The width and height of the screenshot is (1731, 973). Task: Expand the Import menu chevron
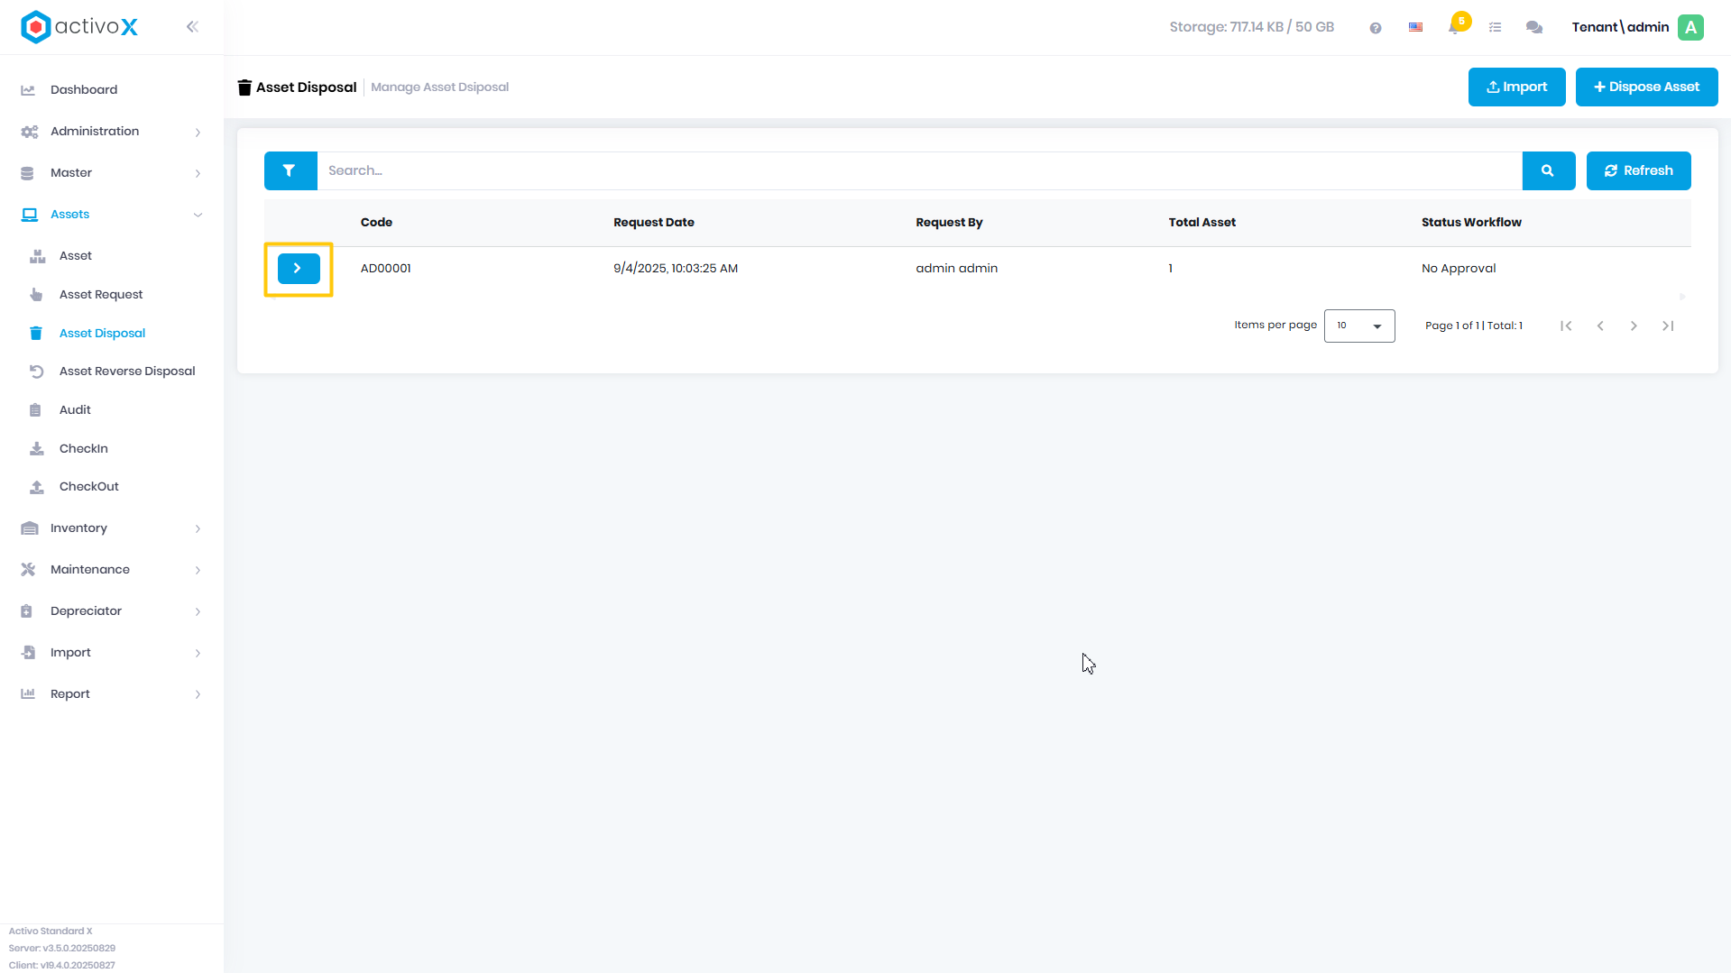tap(198, 654)
